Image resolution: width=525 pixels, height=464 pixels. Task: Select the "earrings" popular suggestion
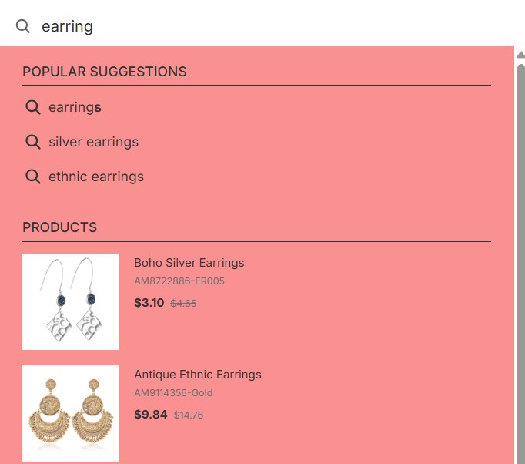[75, 107]
